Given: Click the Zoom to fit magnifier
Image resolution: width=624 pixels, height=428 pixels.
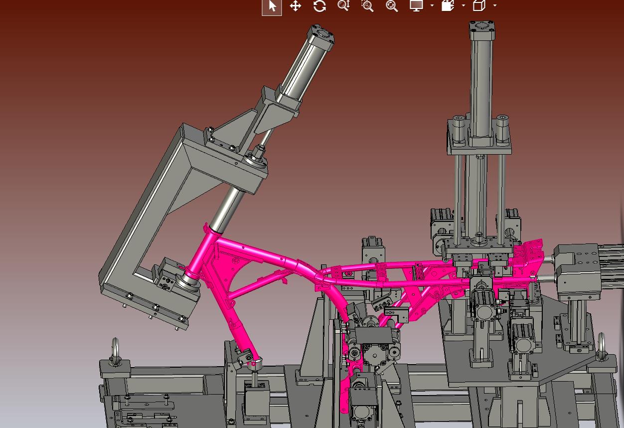Looking at the screenshot, I should (392, 6).
